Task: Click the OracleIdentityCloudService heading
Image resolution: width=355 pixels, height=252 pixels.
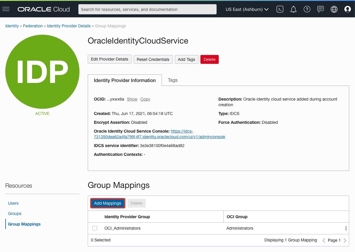Action: click(x=138, y=41)
